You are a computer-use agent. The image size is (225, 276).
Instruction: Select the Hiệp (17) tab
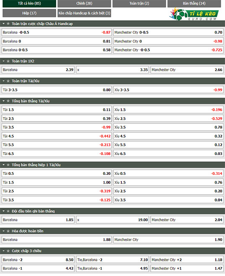pyautogui.click(x=29, y=13)
